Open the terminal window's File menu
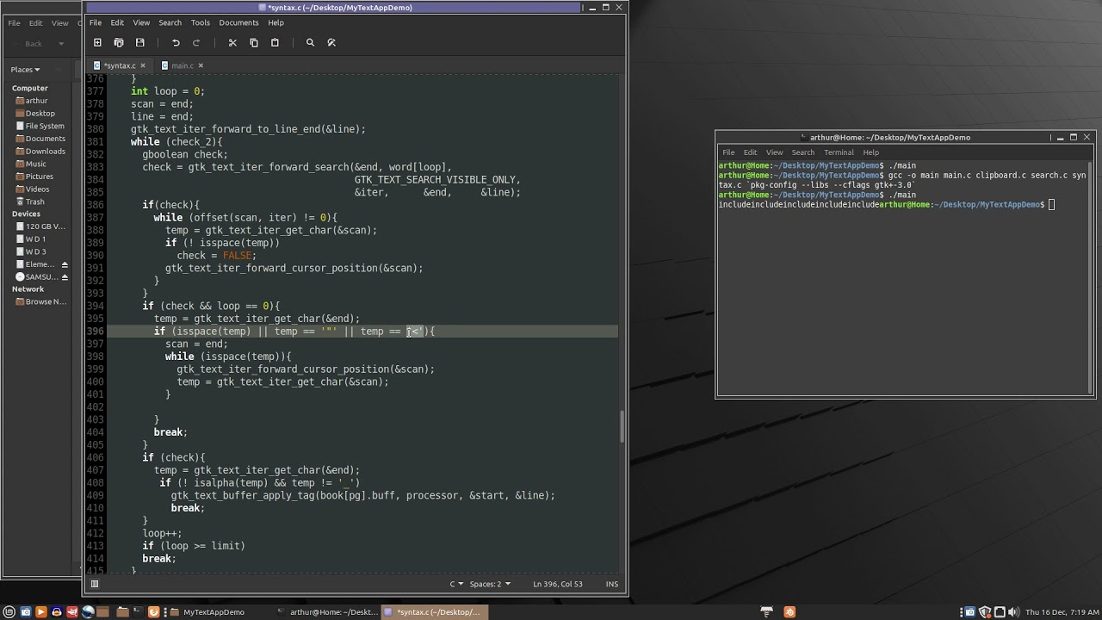 tap(728, 152)
